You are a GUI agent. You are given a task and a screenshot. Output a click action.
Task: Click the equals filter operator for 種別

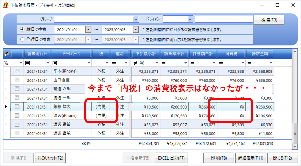[114, 63]
